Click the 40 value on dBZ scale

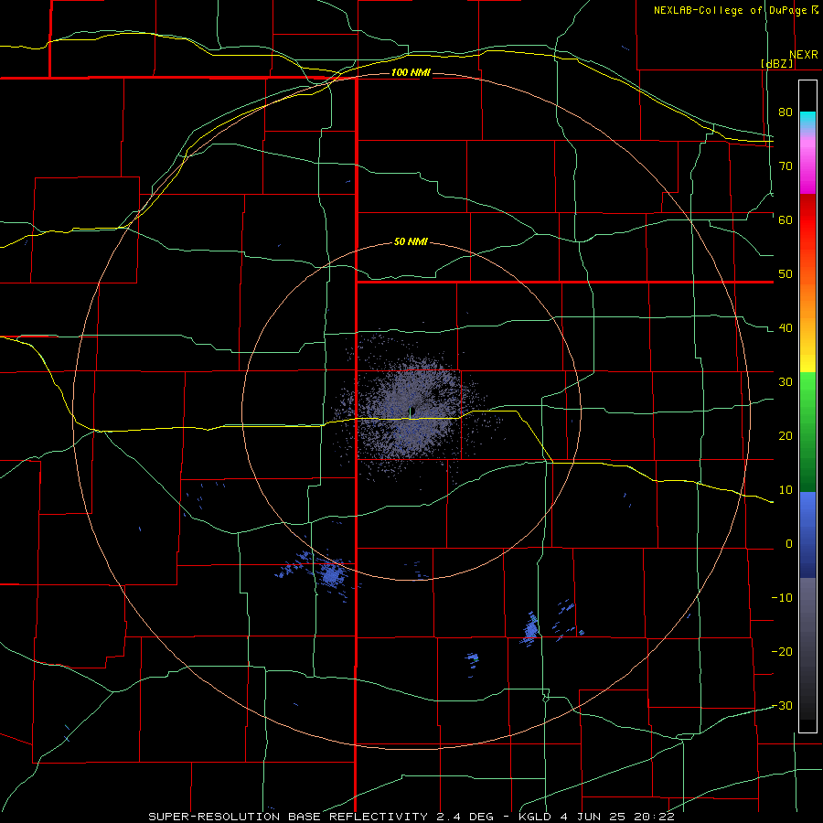pos(786,327)
